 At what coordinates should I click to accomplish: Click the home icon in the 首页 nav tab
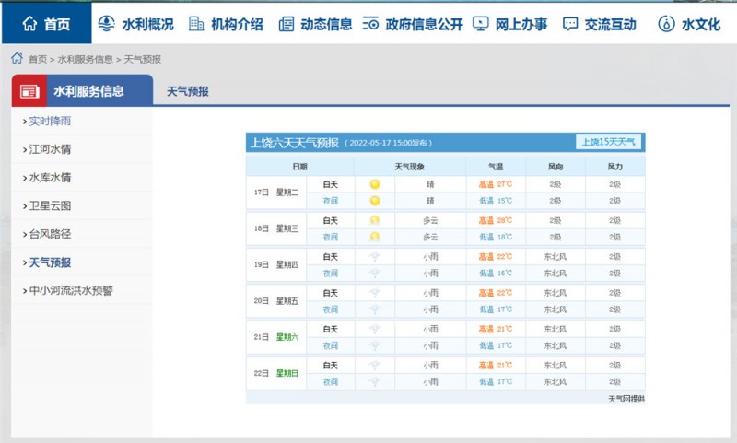coord(29,24)
